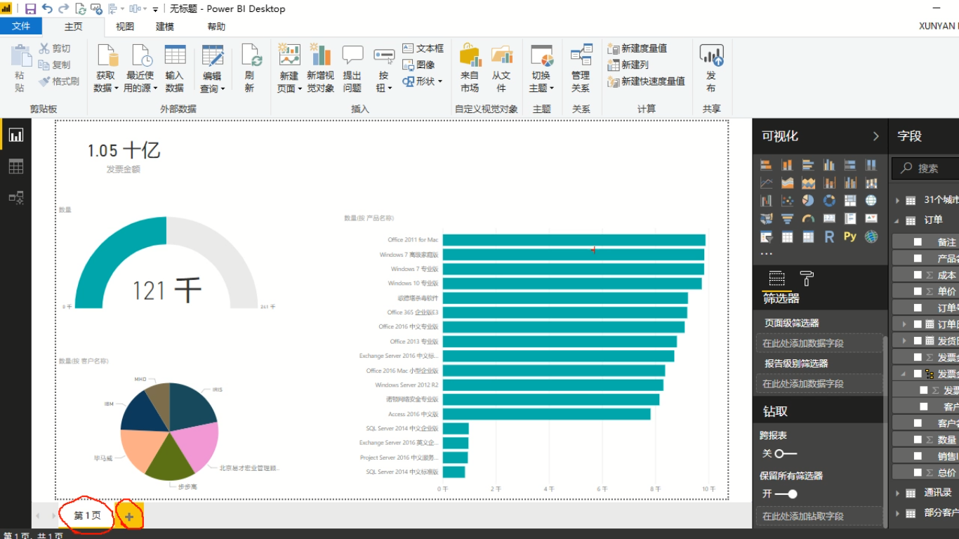Select the scatter chart visualization
This screenshot has width=959, height=539.
tap(787, 201)
